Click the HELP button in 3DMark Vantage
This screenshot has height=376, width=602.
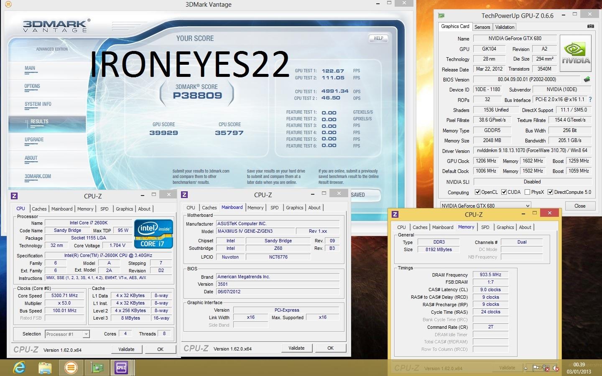[x=378, y=38]
